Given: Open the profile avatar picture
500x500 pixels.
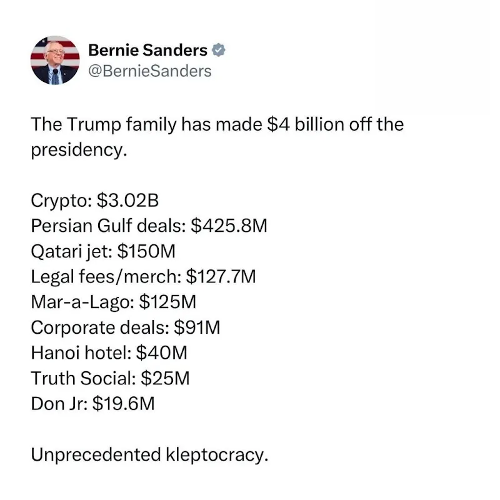Looking at the screenshot, I should point(55,60).
